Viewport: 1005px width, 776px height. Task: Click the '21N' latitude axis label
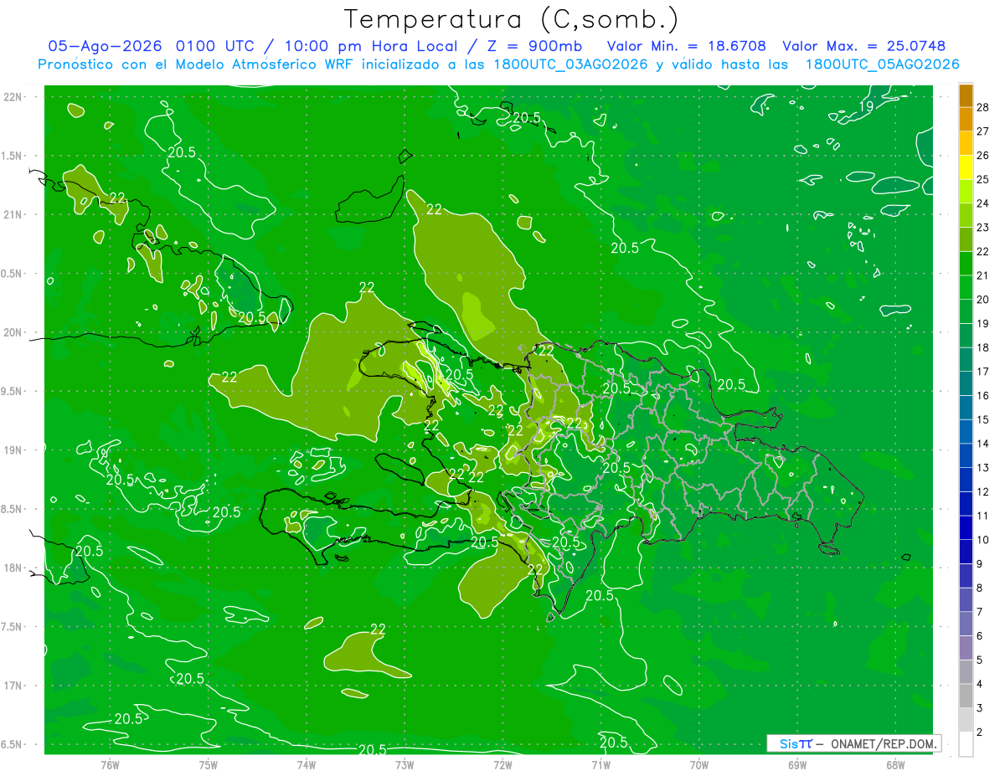(12, 215)
